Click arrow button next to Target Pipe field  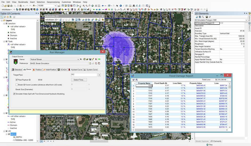99,75
